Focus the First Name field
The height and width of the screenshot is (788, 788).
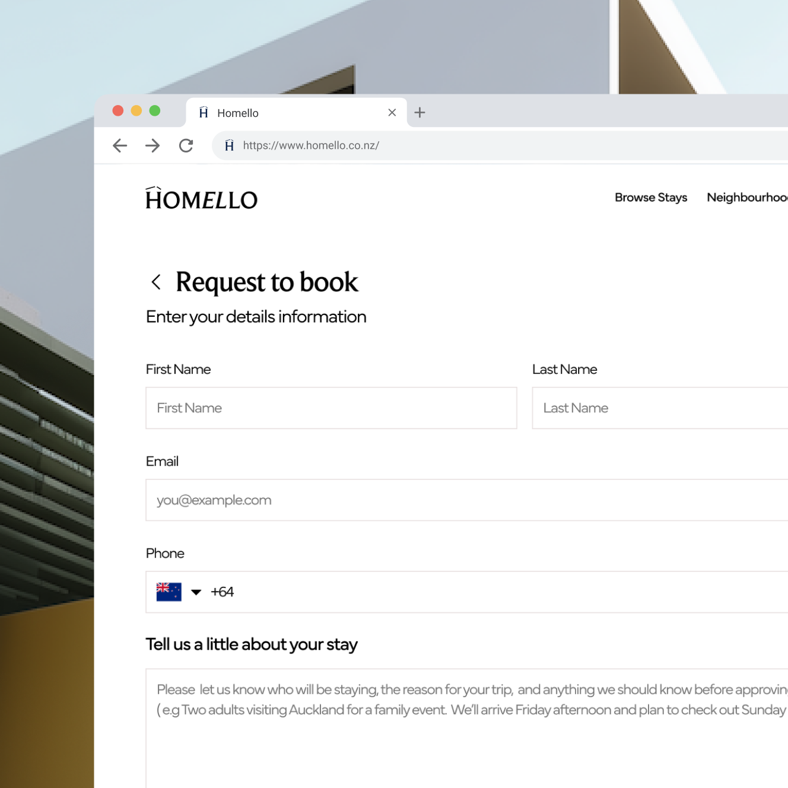coord(331,408)
